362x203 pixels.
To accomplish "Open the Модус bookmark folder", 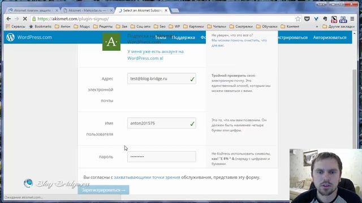I will tap(81, 27).
